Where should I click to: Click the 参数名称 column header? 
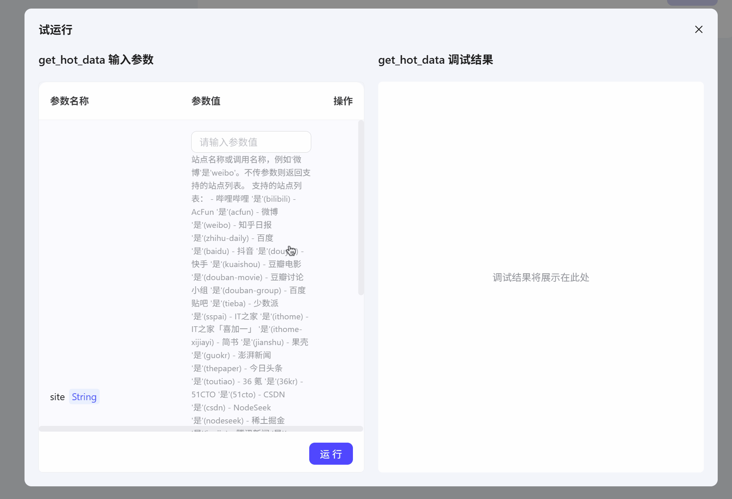(69, 101)
